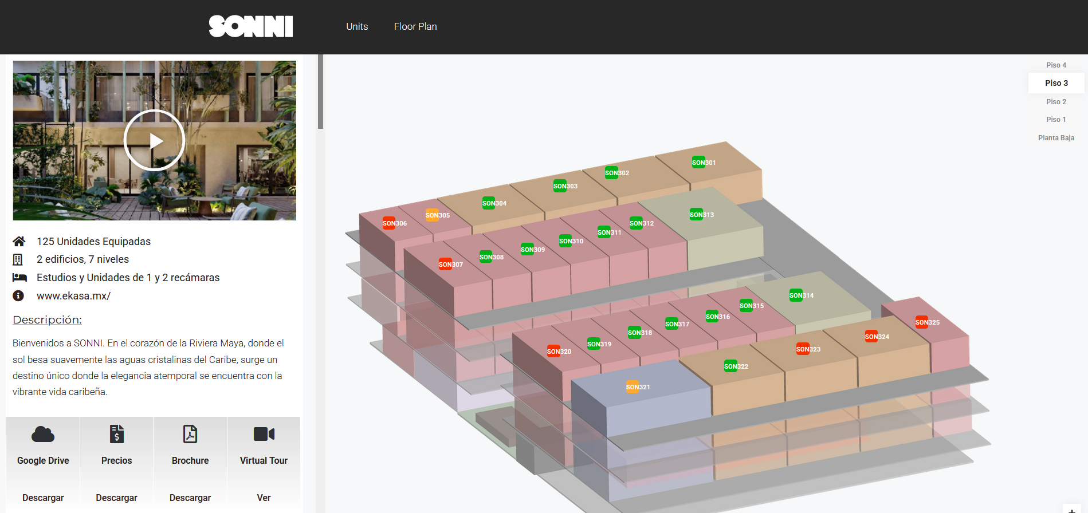
Task: Click the Google Drive cloud icon
Action: pyautogui.click(x=43, y=435)
